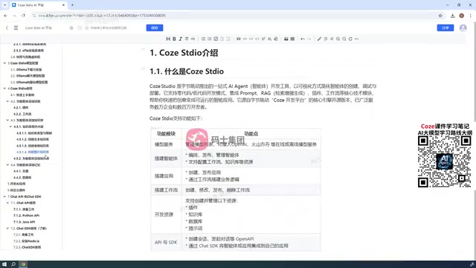Screen dimensions: 476x268
Task: Open outline item 4.4.2
Action: click(22, 177)
